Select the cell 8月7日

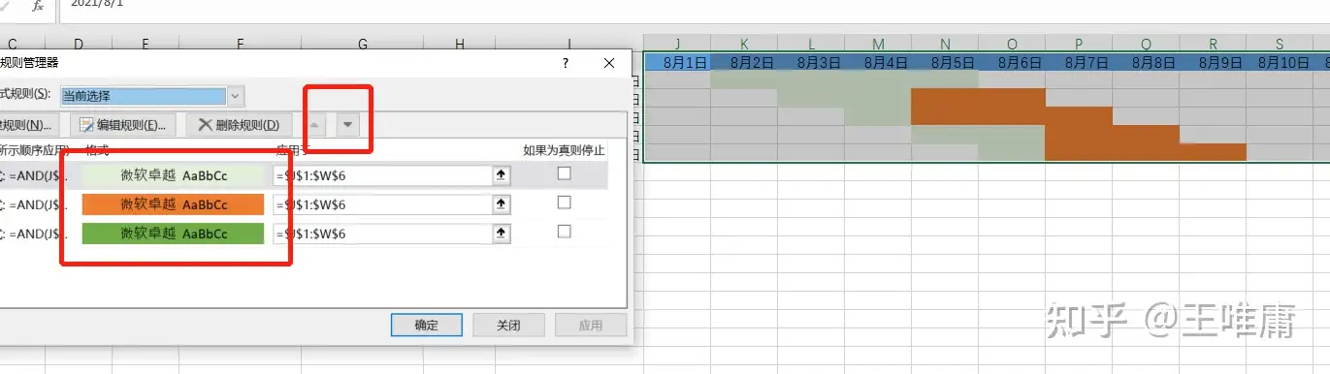pos(1079,62)
